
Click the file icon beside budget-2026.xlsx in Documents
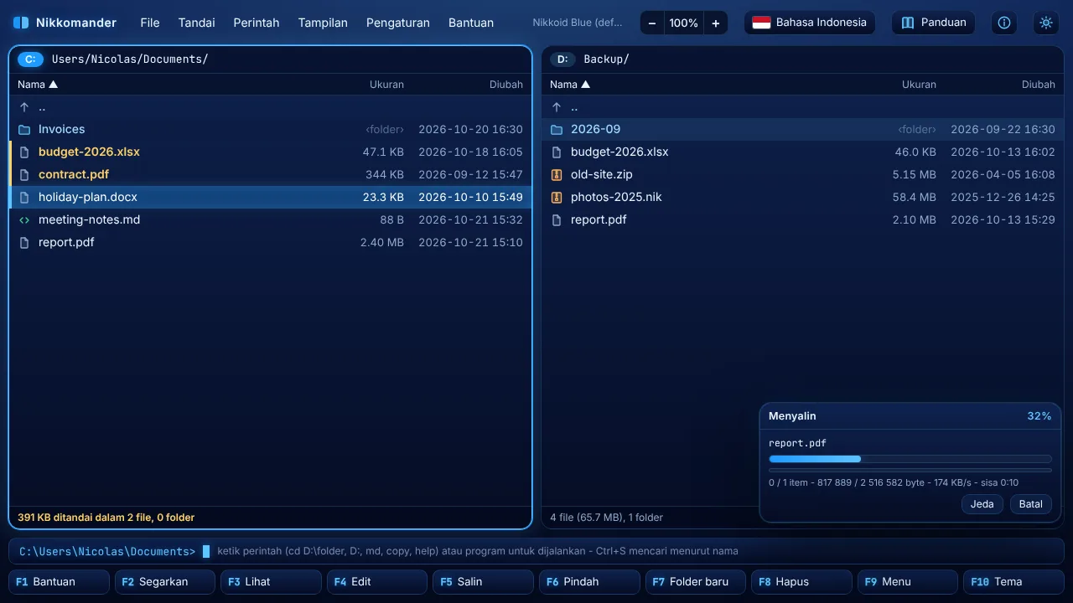click(x=24, y=152)
